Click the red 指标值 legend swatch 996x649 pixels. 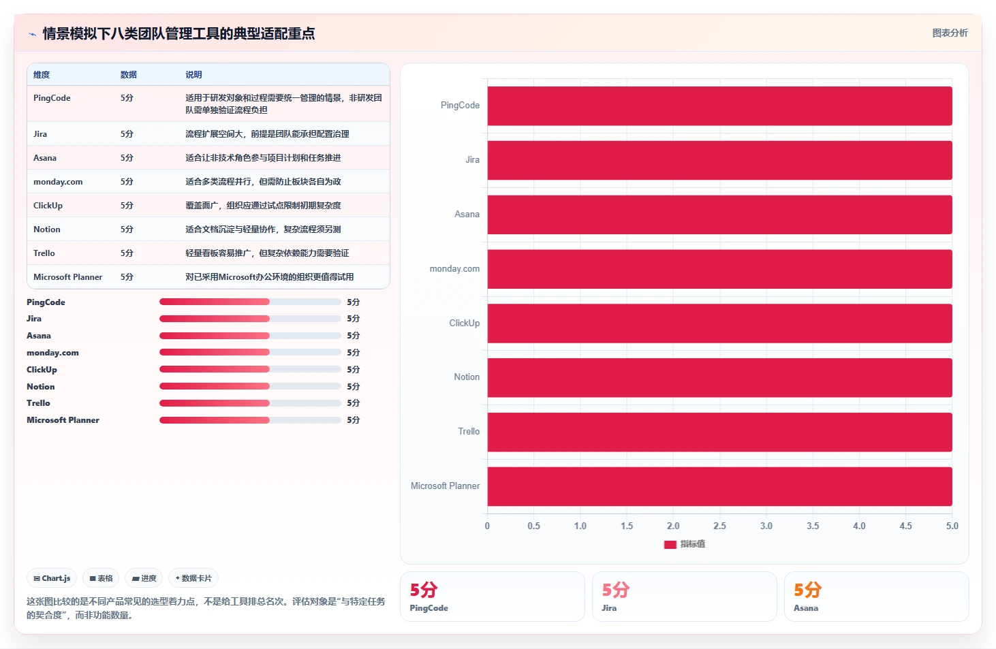click(x=670, y=544)
